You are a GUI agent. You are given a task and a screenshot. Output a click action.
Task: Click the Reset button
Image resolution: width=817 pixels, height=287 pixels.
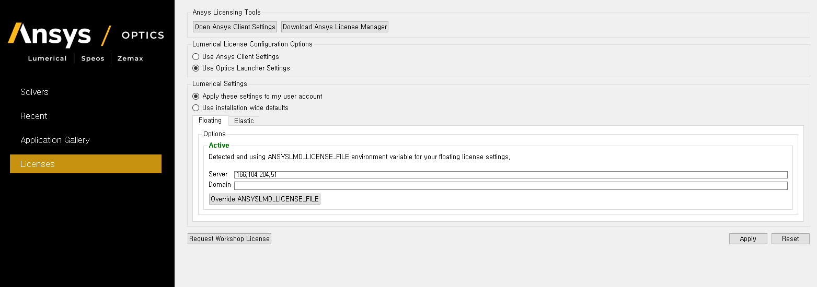pos(790,238)
